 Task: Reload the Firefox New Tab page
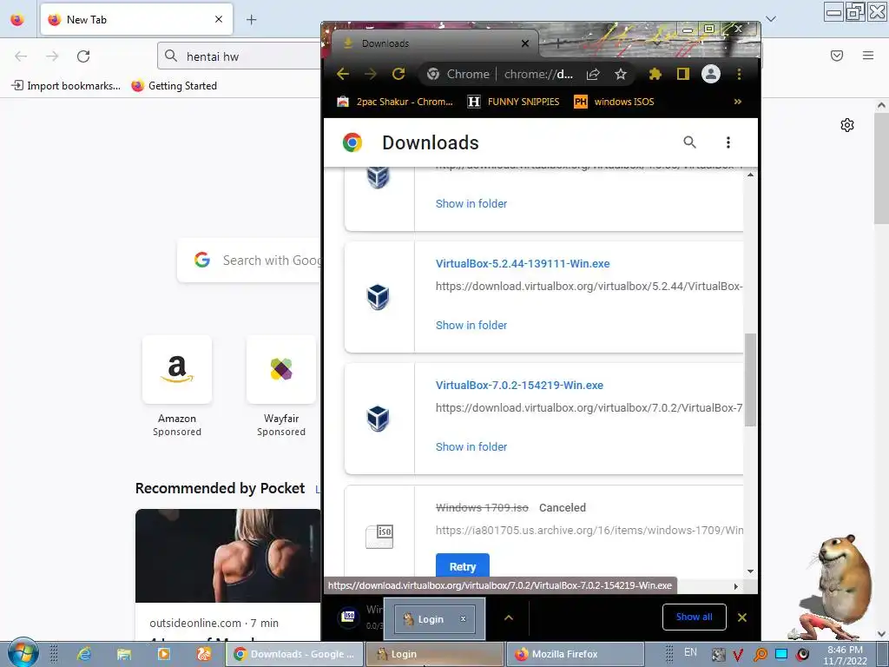coord(83,56)
